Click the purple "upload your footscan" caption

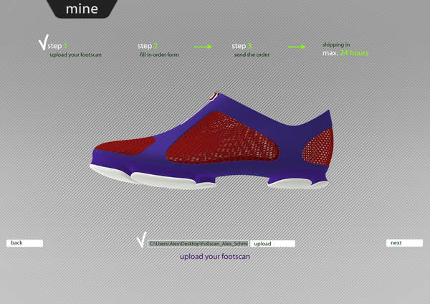(215, 256)
